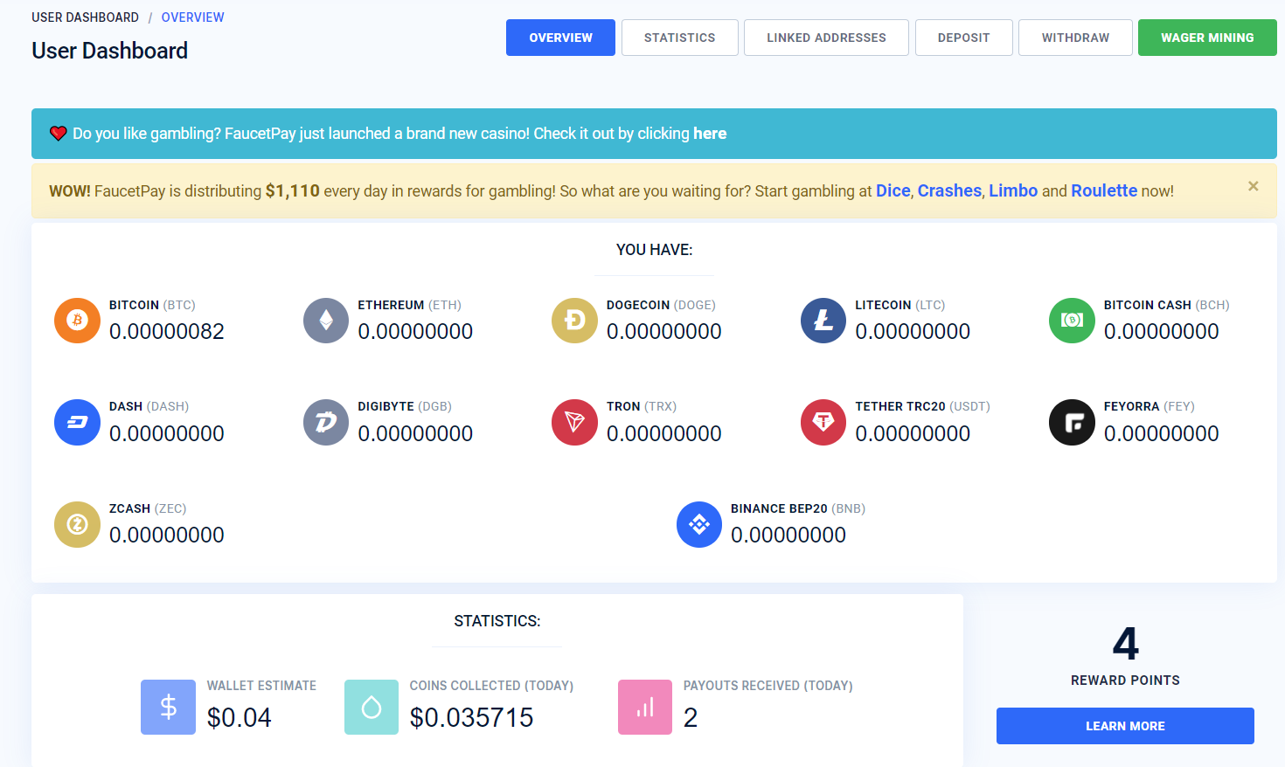Open the Withdraw tab
Image resolution: width=1285 pixels, height=767 pixels.
tap(1075, 38)
